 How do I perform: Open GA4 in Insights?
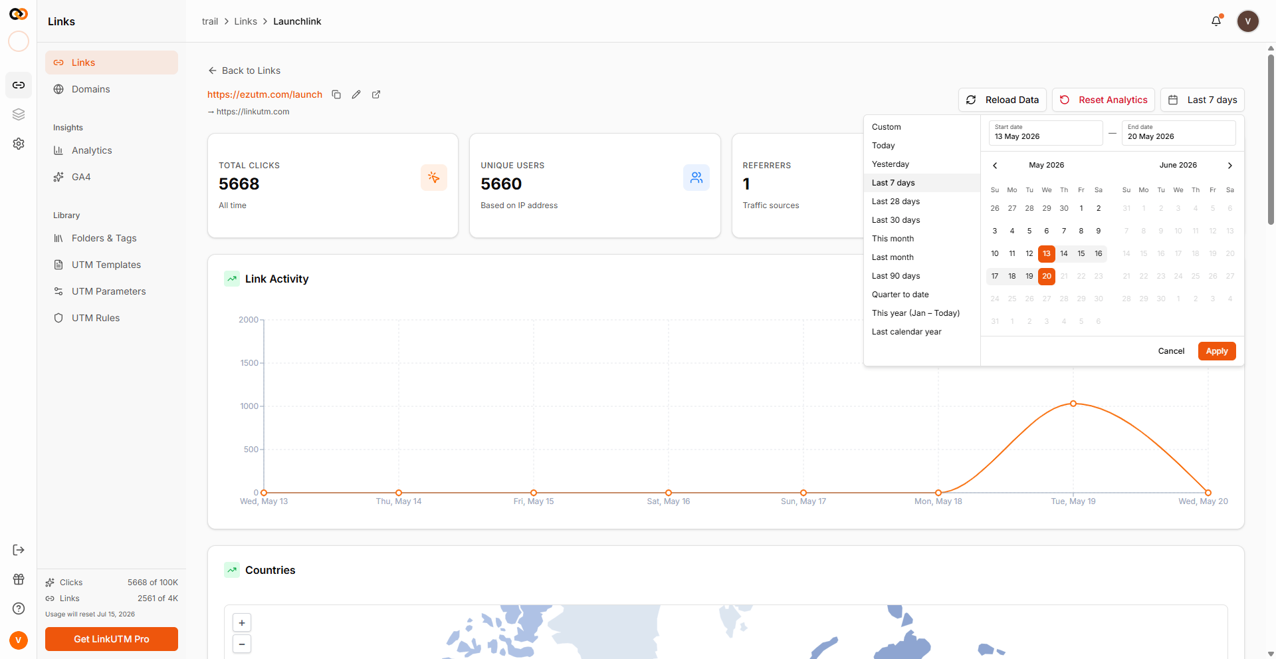112,177
